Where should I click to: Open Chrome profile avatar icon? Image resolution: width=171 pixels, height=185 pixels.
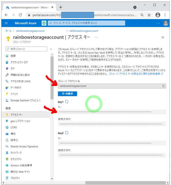click(x=158, y=15)
